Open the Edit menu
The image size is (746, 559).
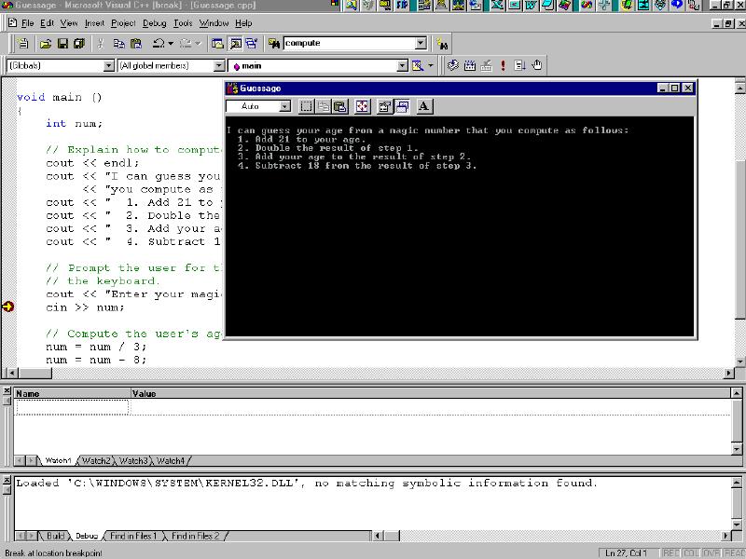47,23
